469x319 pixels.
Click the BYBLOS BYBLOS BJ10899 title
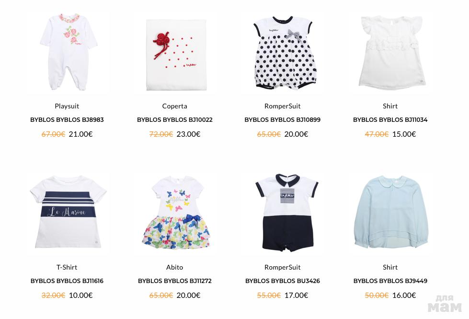pyautogui.click(x=282, y=120)
